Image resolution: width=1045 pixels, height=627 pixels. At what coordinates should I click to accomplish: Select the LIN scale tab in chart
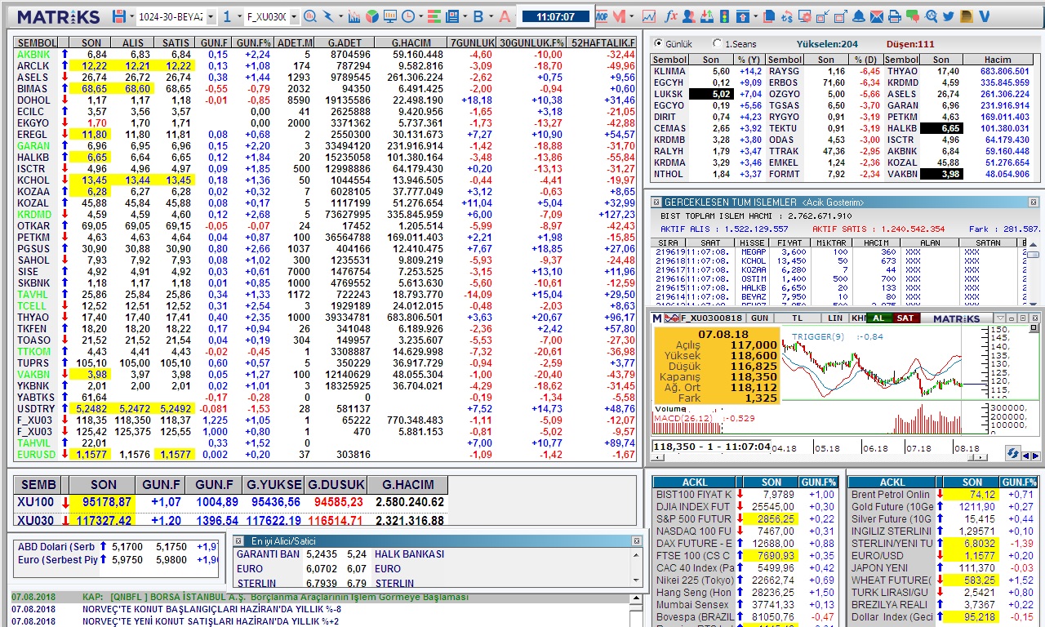coord(835,318)
